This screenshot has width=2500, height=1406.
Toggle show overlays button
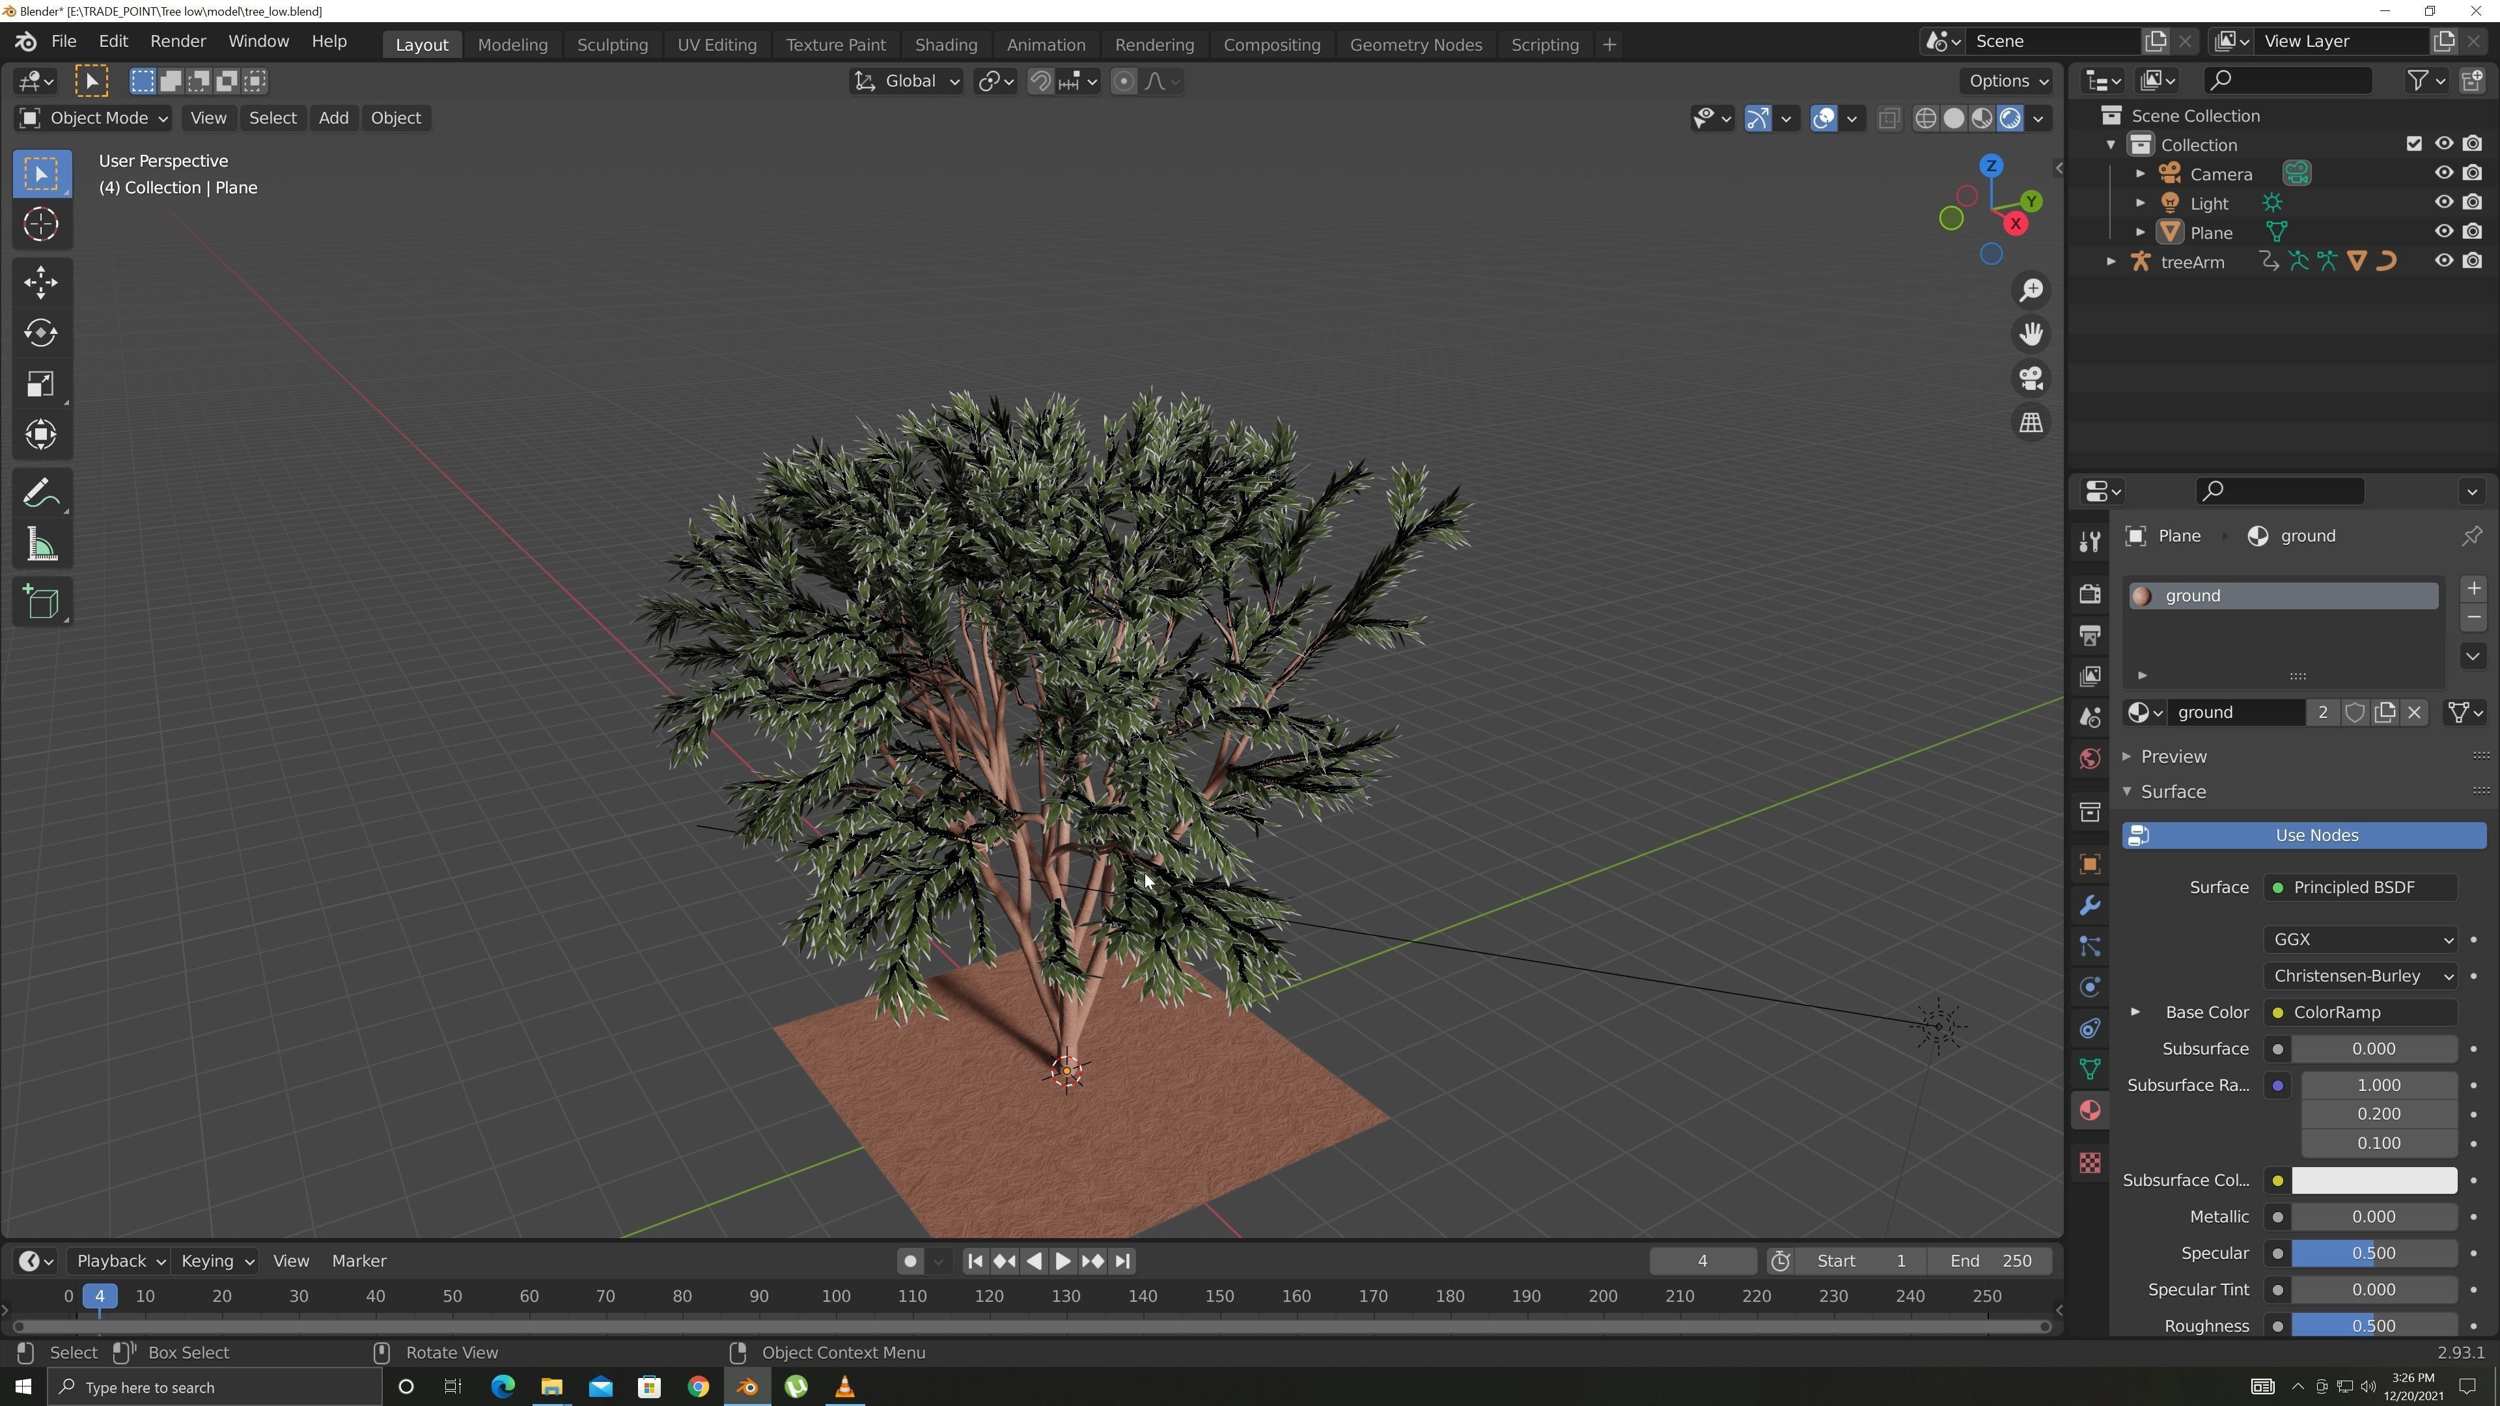coord(1824,118)
